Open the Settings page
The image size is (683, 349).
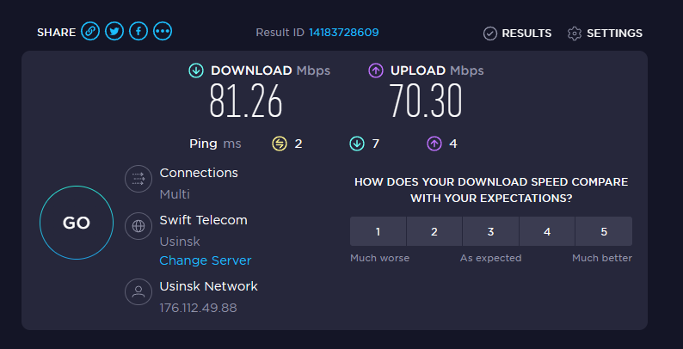coord(605,34)
